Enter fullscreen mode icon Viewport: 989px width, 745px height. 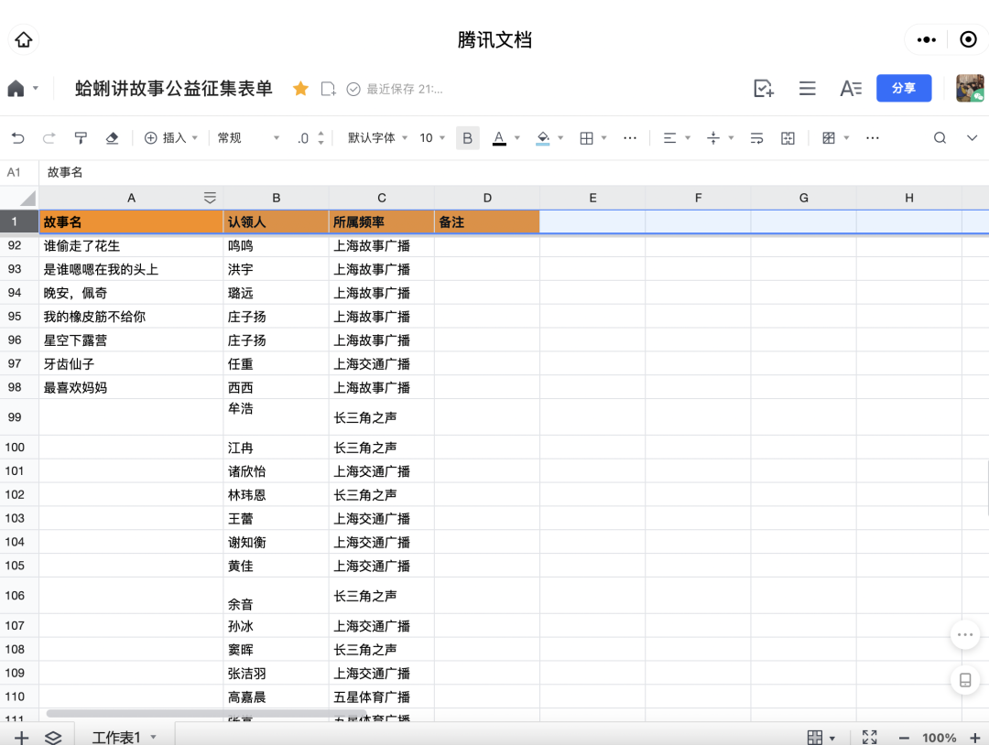pyautogui.click(x=869, y=737)
